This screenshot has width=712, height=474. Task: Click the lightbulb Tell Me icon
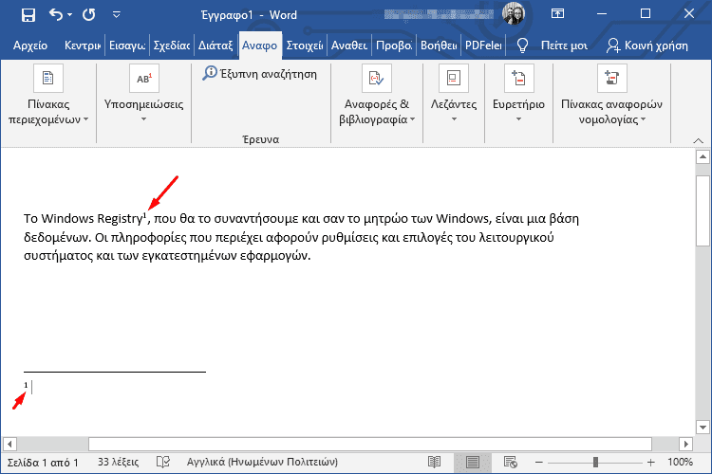tap(523, 46)
